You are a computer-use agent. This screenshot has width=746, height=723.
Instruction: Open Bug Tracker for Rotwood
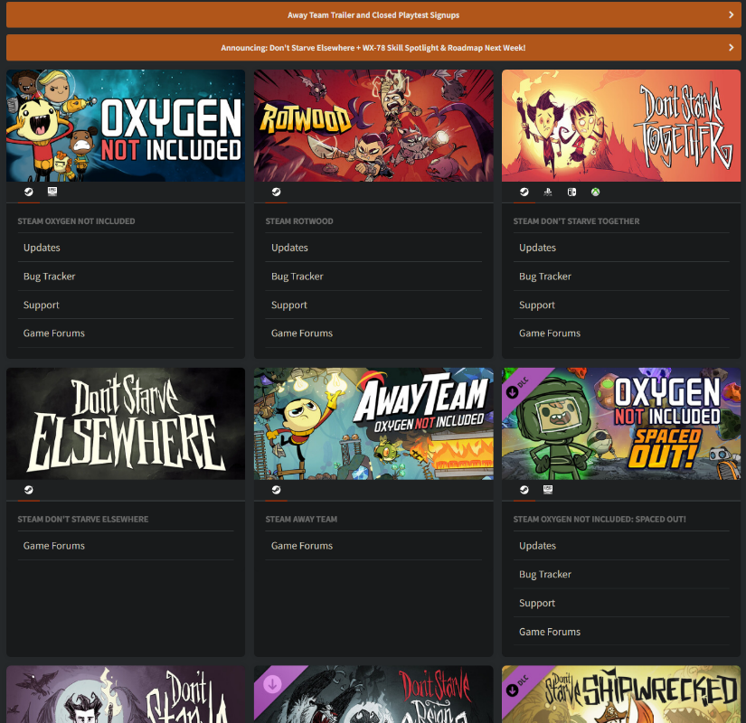[x=373, y=277]
